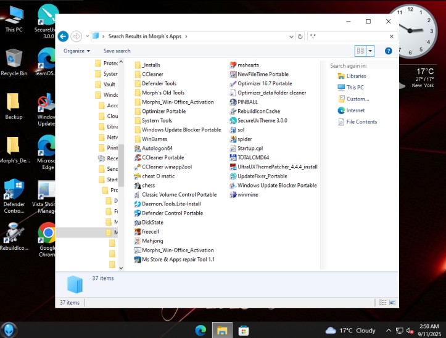Switch to large icons view in status bar

(392, 302)
